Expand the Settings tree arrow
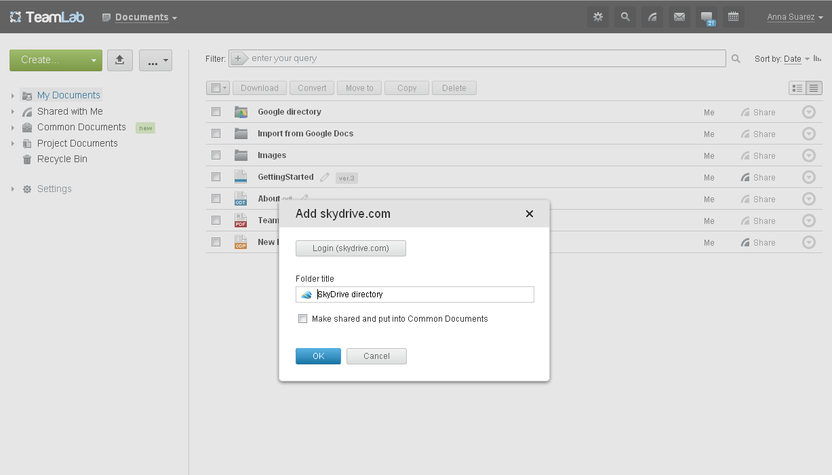The width and height of the screenshot is (832, 475). coord(12,189)
